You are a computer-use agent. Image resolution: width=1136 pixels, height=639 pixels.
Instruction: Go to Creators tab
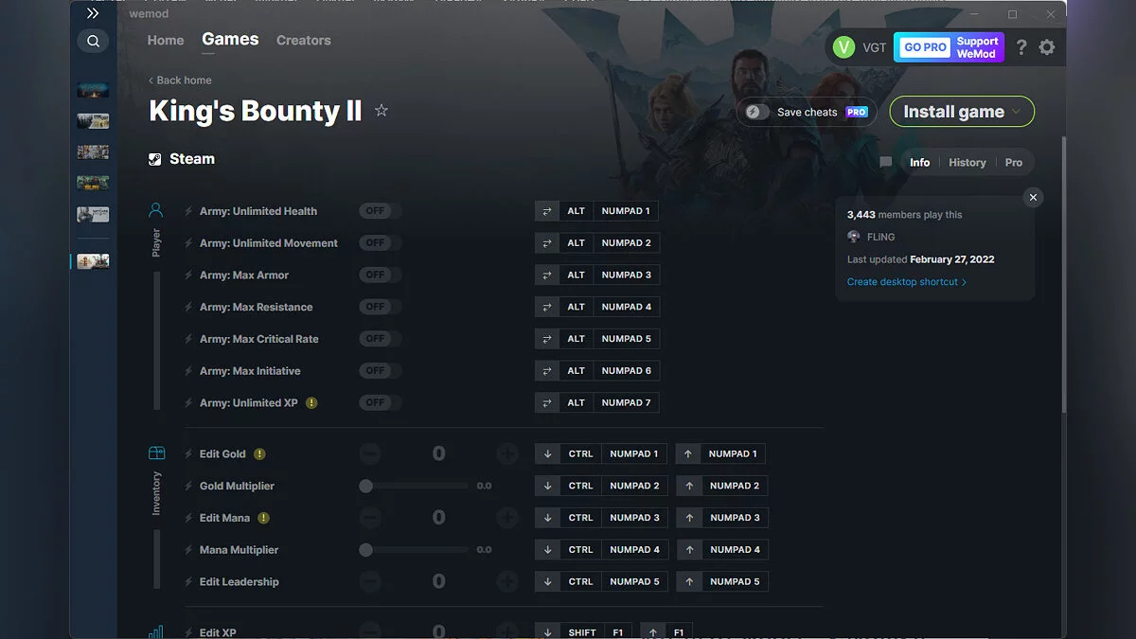tap(304, 40)
